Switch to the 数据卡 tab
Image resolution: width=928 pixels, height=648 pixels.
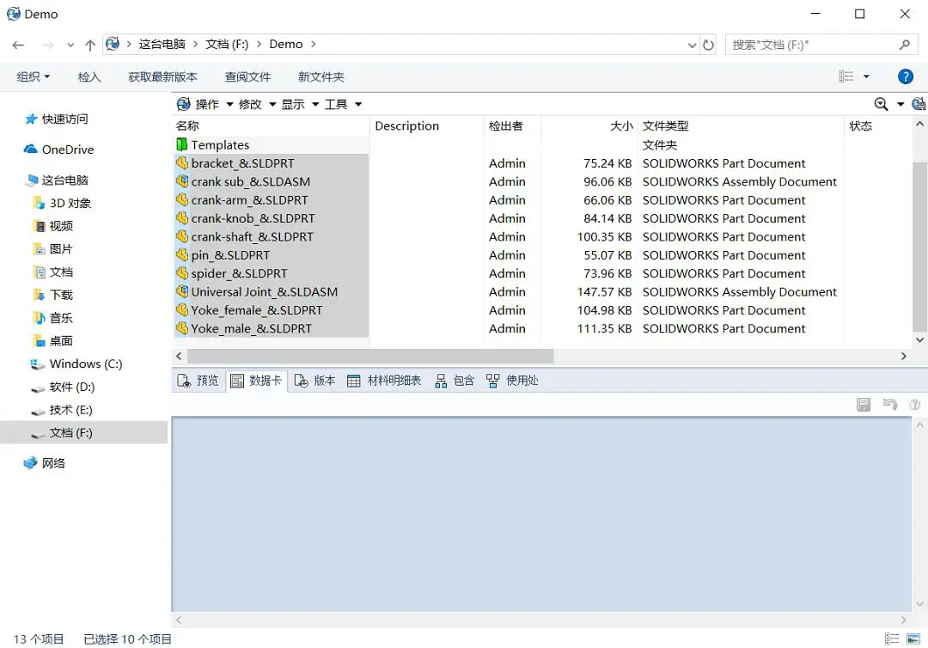coord(256,381)
